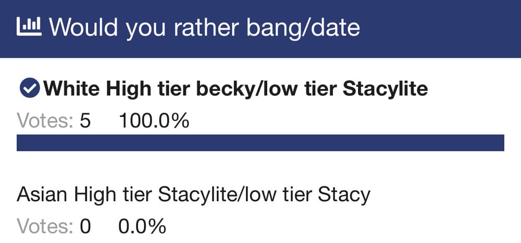View voters by clicking vote count 5
521x243 pixels.
[85, 120]
